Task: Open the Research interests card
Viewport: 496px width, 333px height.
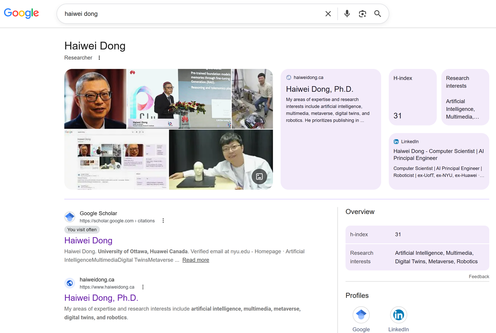Action: point(465,97)
